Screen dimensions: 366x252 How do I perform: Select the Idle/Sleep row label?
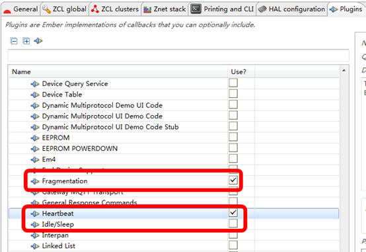[58, 224]
